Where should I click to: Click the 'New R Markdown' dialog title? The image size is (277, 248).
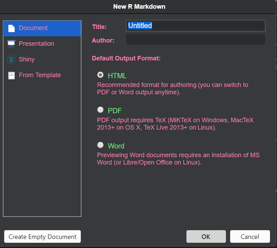click(139, 7)
